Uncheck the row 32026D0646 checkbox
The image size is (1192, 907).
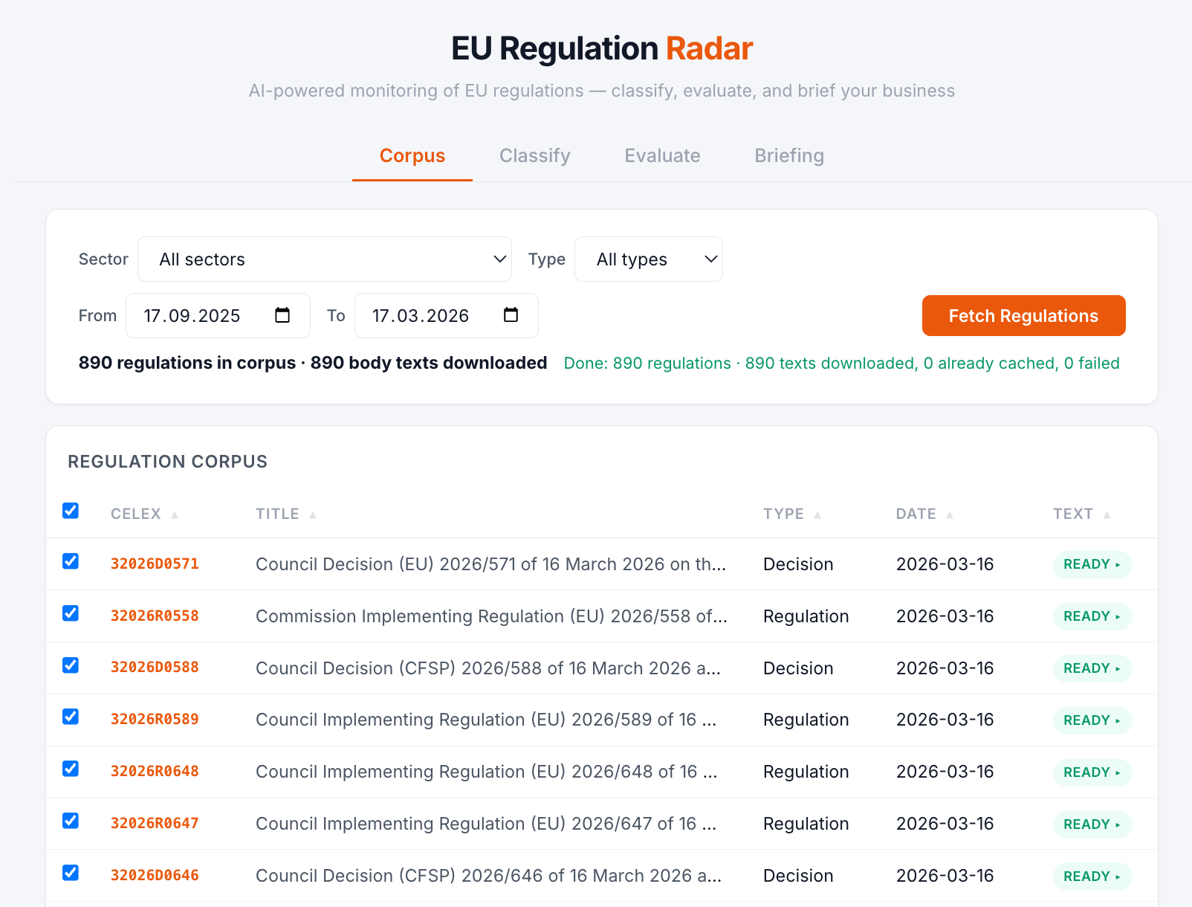71,873
